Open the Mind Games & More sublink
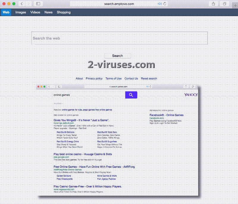 (107, 176)
